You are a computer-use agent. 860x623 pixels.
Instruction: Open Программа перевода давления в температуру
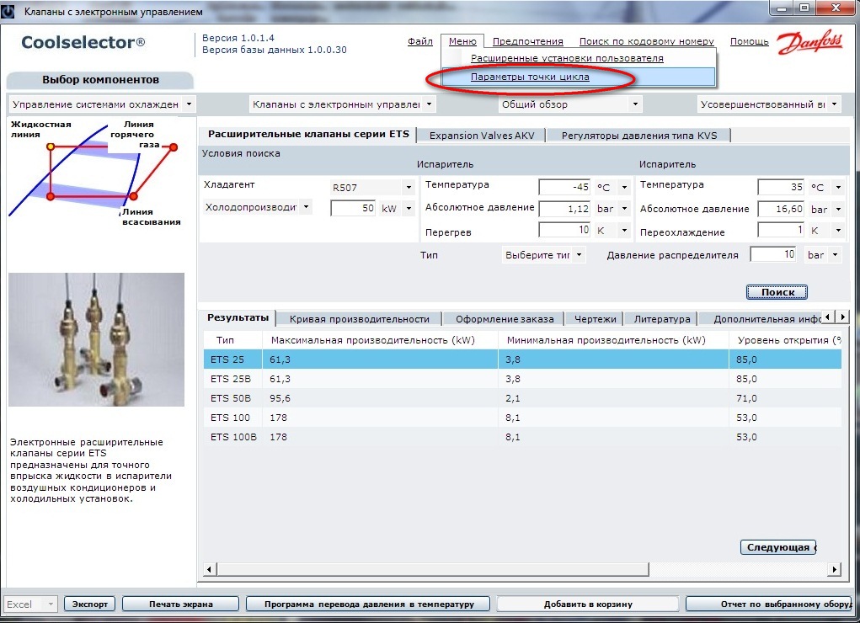click(369, 604)
